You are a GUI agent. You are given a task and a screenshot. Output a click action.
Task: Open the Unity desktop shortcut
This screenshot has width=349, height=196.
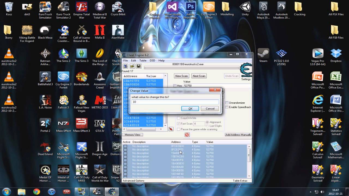coord(245,9)
